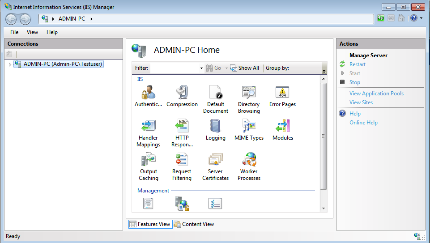430x243 pixels.
Task: Open the View menu
Action: [32, 32]
